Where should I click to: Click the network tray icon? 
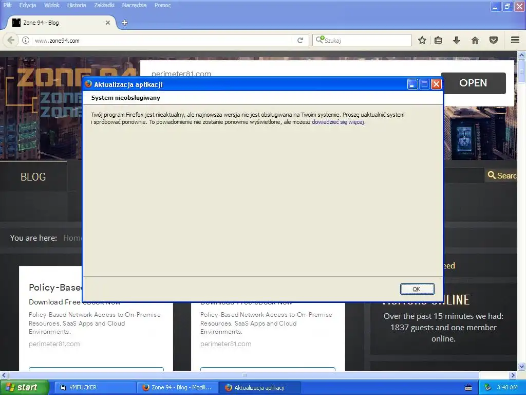[x=487, y=387]
